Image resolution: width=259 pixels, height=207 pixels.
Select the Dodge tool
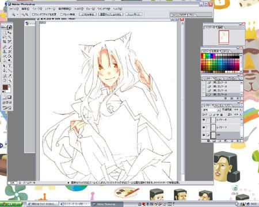point(10,60)
